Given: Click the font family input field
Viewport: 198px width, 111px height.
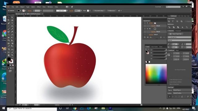Looking at the screenshot, I should 179,37.
